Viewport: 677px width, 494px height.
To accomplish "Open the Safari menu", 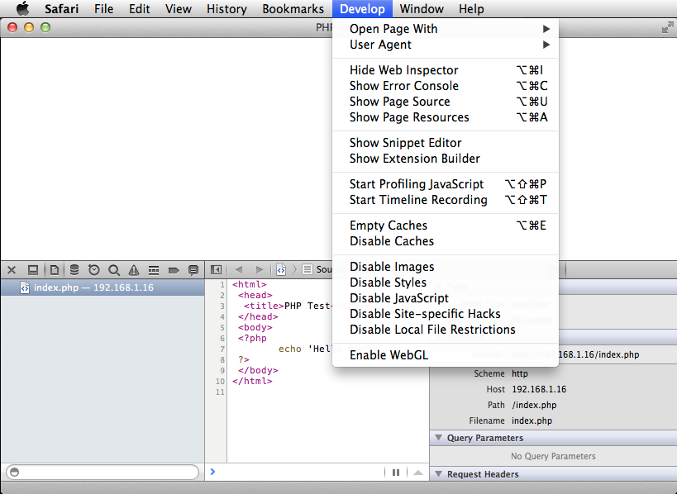I will click(x=61, y=8).
